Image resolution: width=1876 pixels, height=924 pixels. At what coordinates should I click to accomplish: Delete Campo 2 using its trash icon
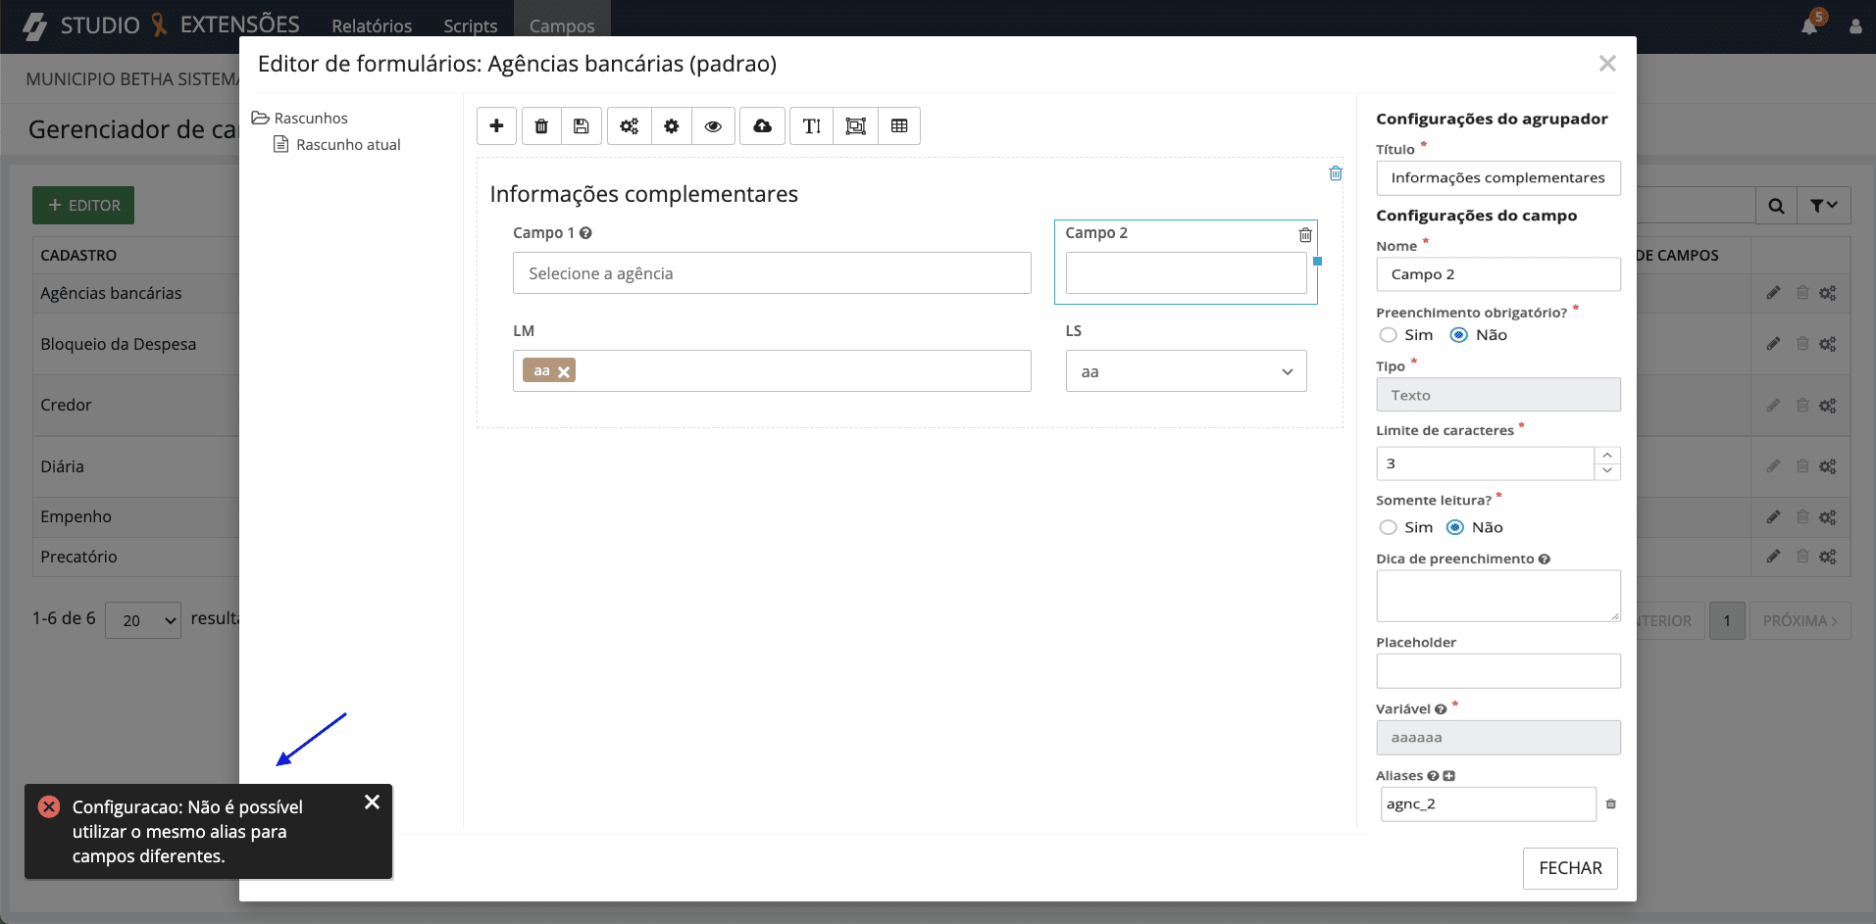pos(1304,235)
